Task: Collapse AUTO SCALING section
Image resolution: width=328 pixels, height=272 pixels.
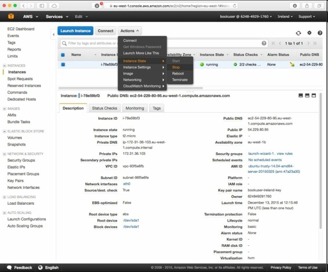Action: (x=4, y=213)
